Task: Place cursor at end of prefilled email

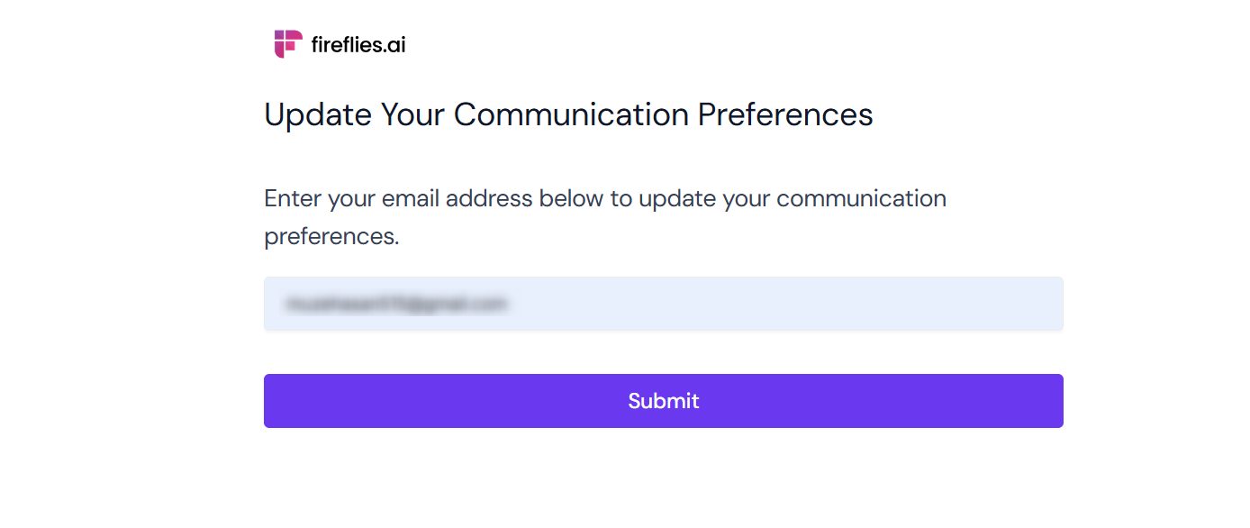Action: 509,305
